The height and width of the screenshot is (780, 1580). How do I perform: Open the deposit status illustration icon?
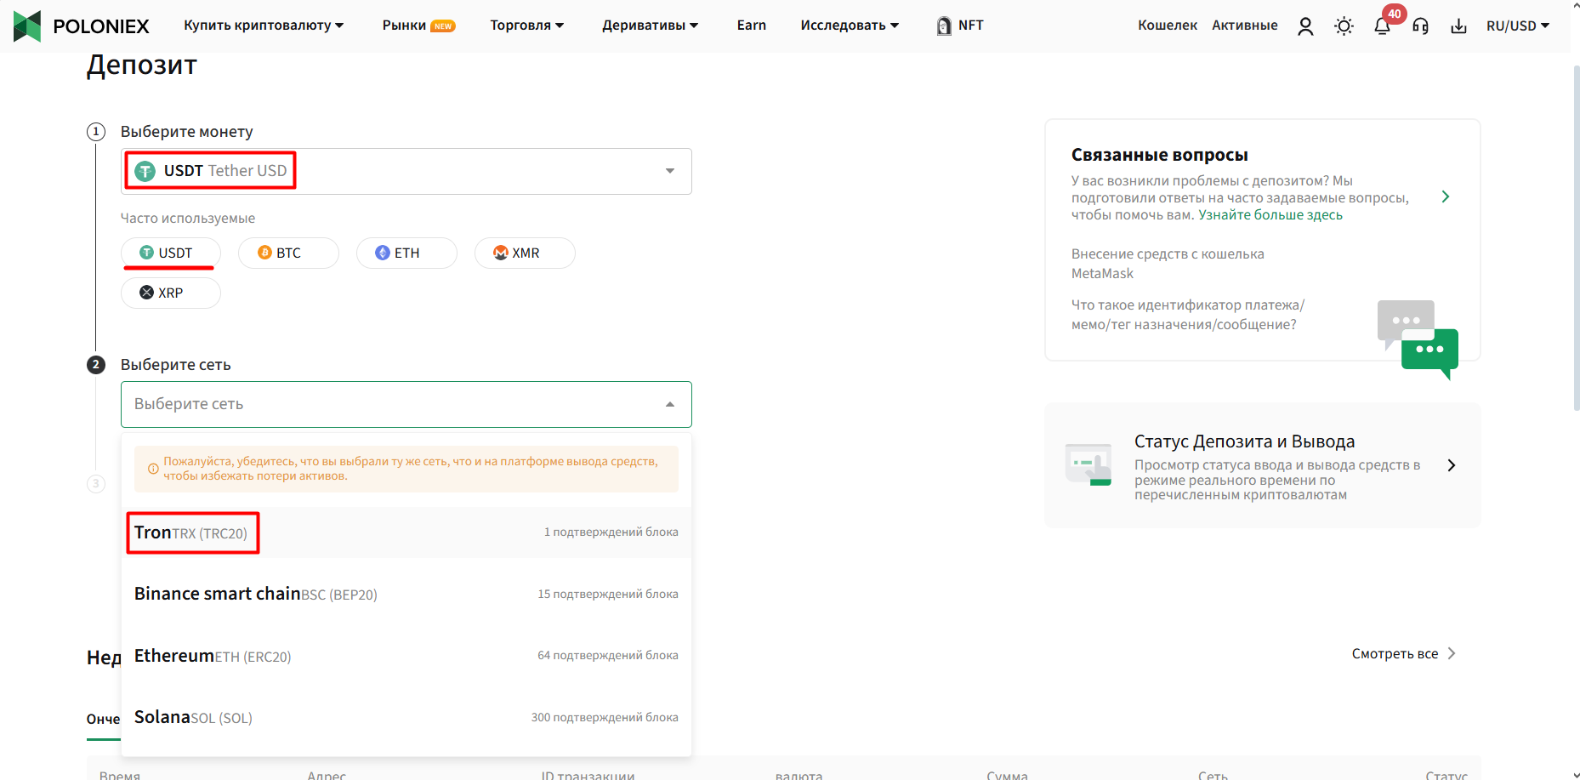pyautogui.click(x=1088, y=464)
